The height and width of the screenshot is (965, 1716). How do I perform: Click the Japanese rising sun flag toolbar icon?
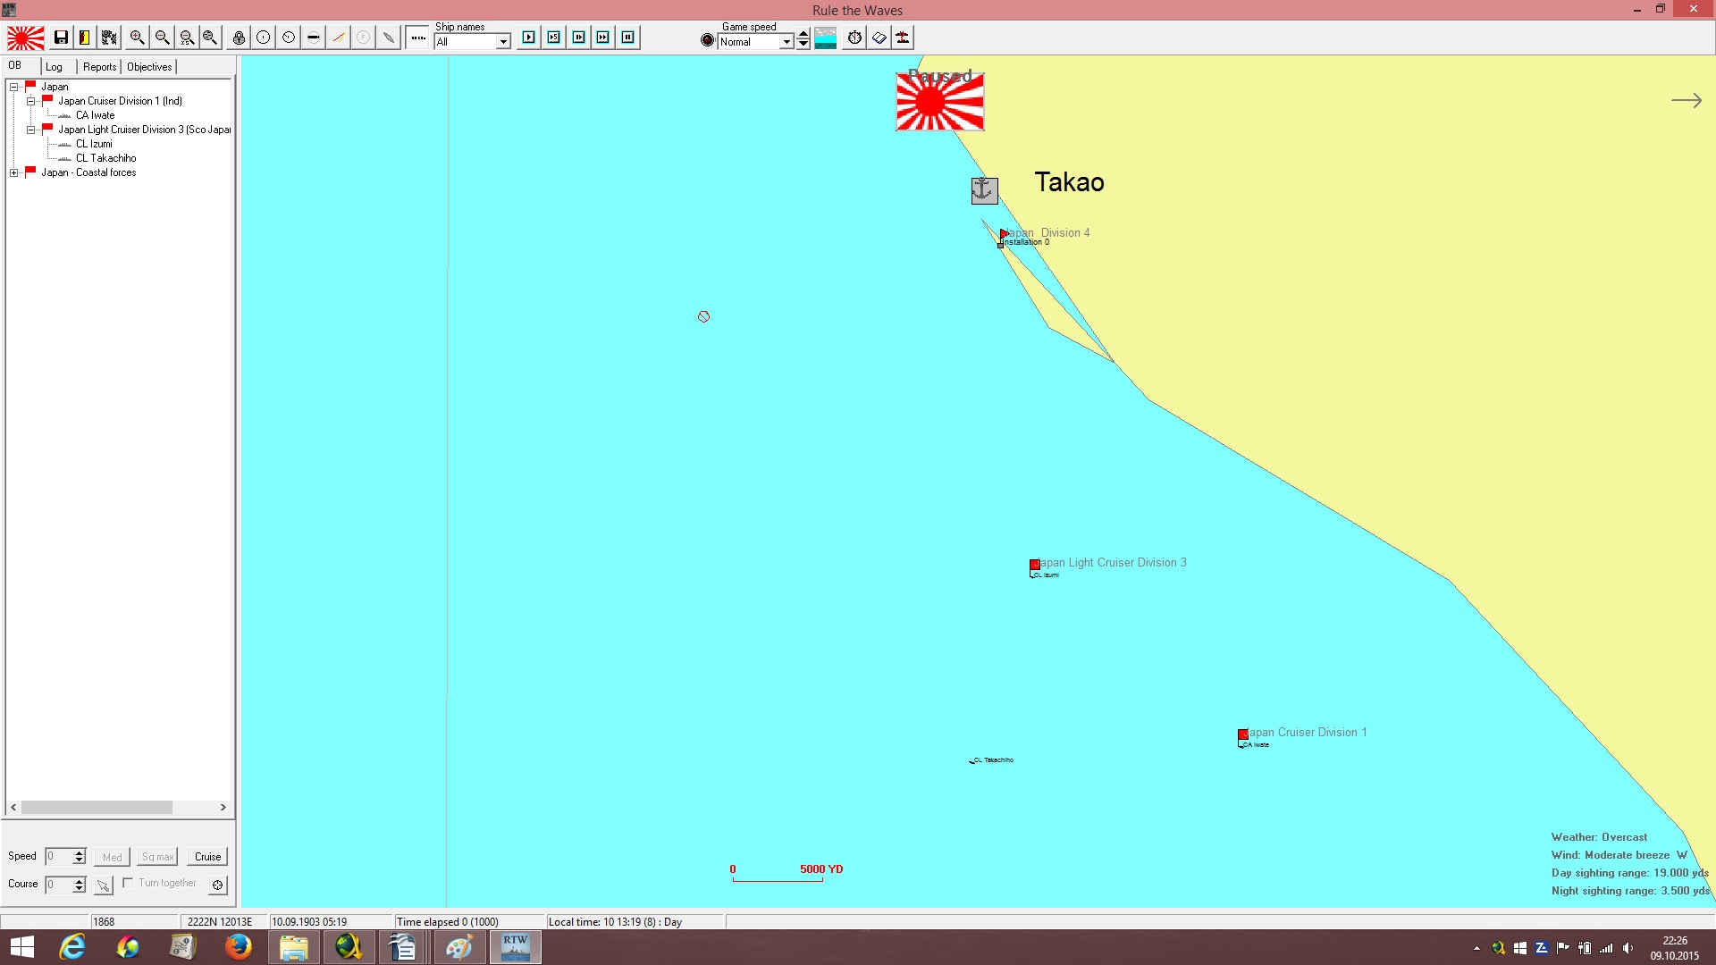coord(25,38)
